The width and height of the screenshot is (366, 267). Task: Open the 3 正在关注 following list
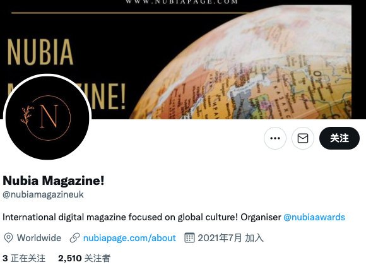click(24, 258)
